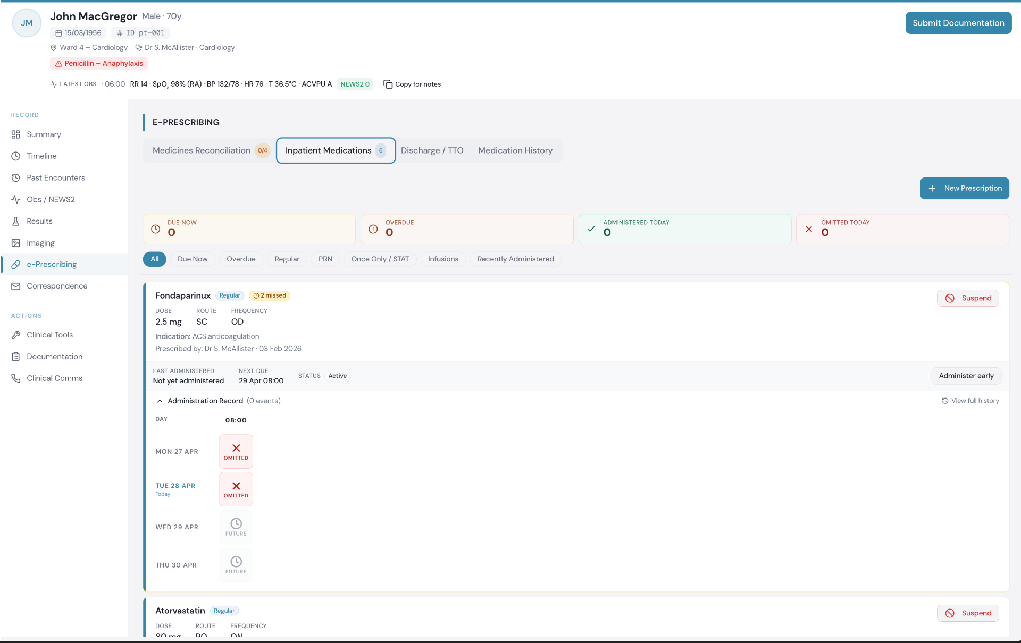
Task: Open the Mon 27 Apr omitted dose cell
Action: point(236,452)
